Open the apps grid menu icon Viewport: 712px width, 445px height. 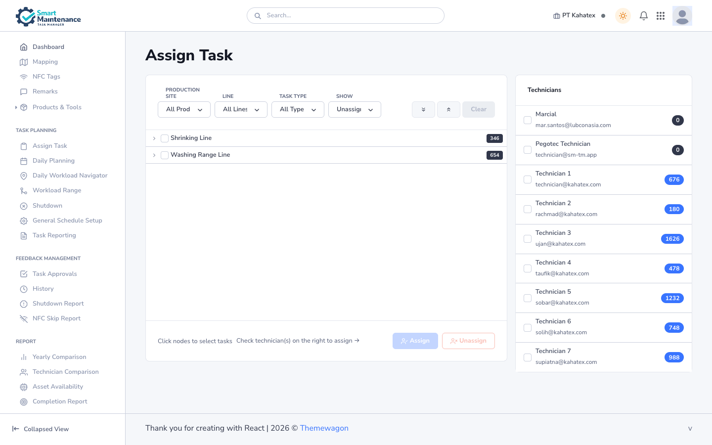tap(661, 16)
